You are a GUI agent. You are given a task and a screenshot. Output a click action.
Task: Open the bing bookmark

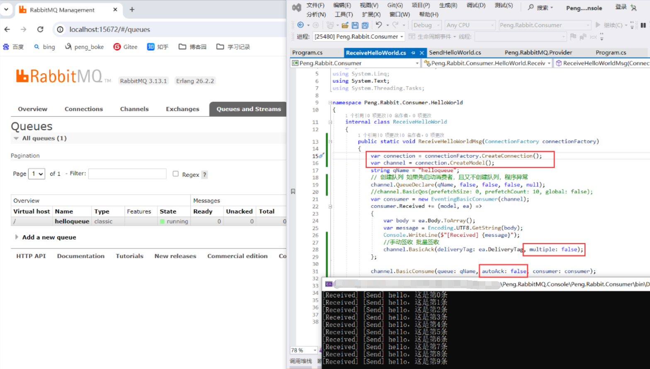click(x=44, y=47)
